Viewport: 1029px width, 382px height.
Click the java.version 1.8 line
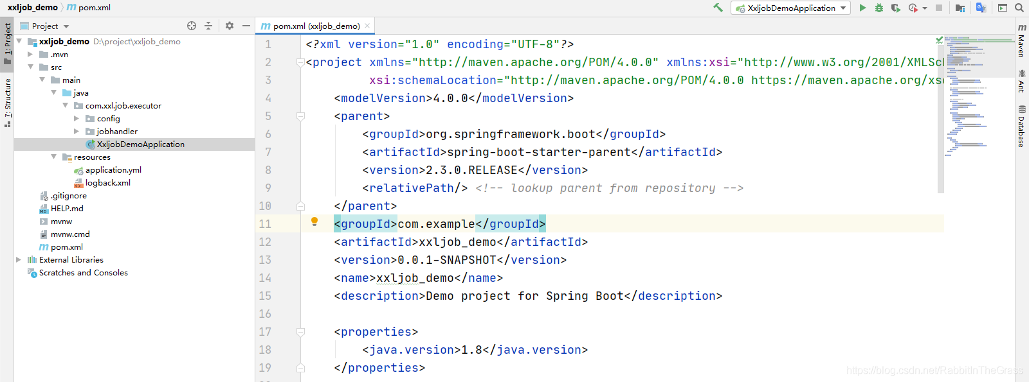[x=475, y=350]
